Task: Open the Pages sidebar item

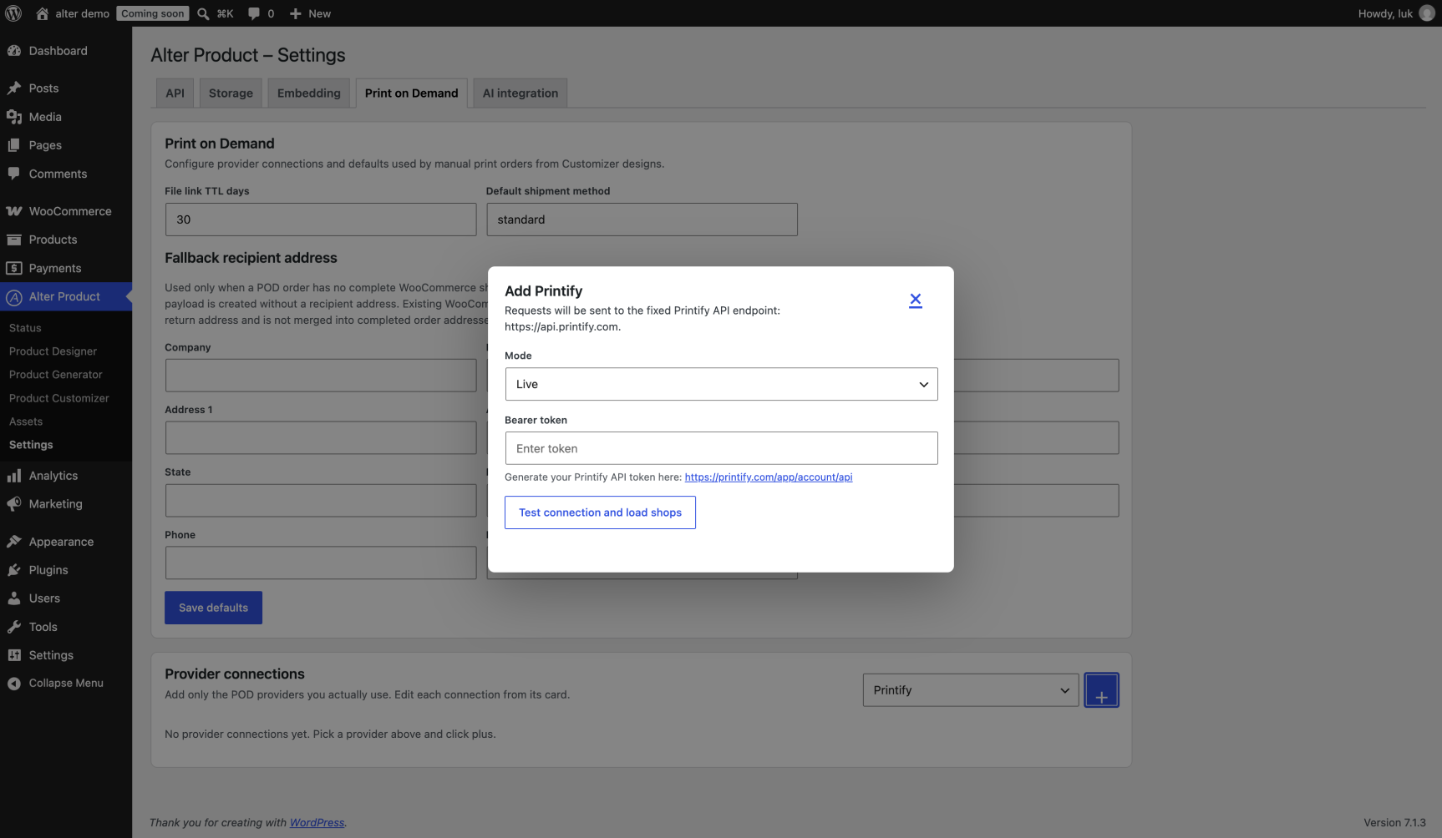Action: click(x=66, y=145)
